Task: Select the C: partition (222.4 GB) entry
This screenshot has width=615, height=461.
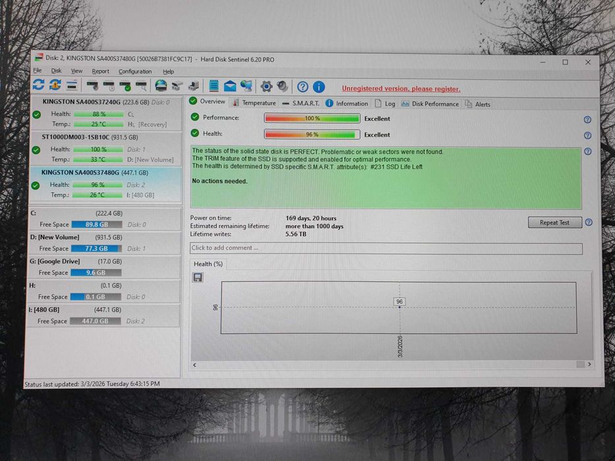Action: point(105,219)
